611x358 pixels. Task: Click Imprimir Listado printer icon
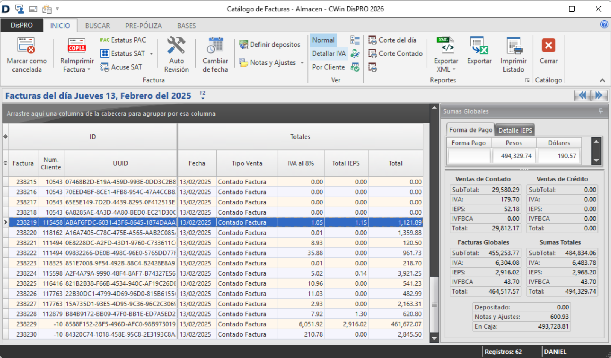point(513,46)
